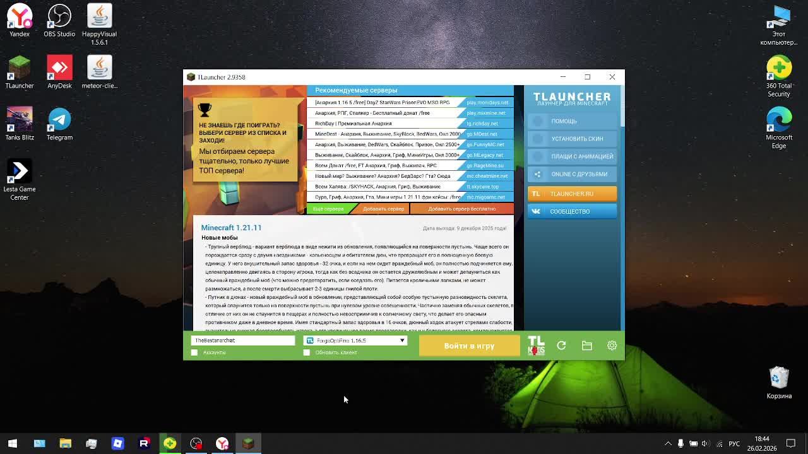Open meteor-client desktop icon

pos(99,72)
